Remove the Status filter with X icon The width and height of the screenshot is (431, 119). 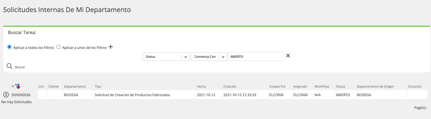[288, 56]
